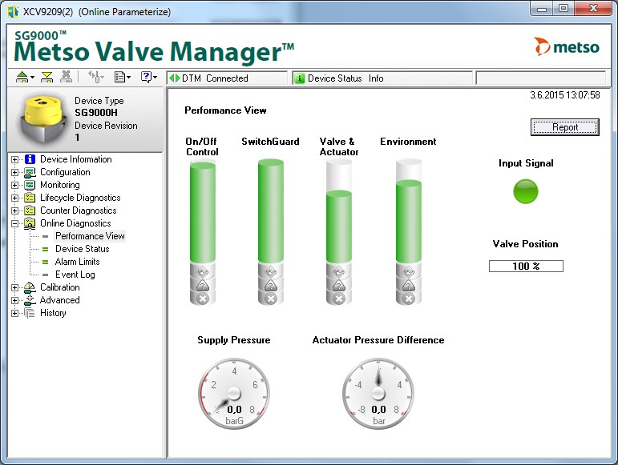Expand the Calibration tree node
The height and width of the screenshot is (465, 618).
(x=14, y=287)
